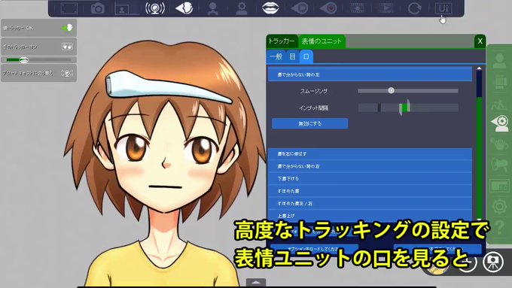Viewport: 512px width, 288px height.
Task: Click the avatar-with-halo person icon in top toolbar
Action: click(x=241, y=8)
